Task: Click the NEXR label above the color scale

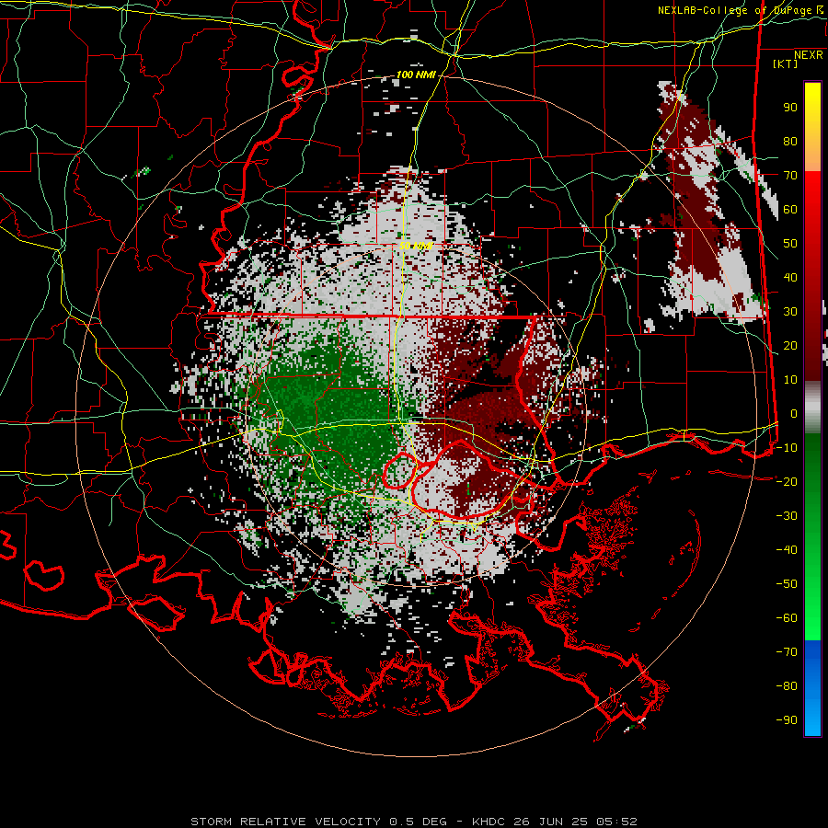Action: 809,55
